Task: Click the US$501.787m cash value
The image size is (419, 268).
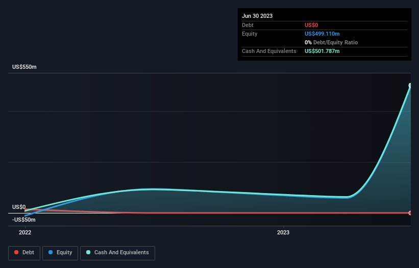Action: click(322, 51)
